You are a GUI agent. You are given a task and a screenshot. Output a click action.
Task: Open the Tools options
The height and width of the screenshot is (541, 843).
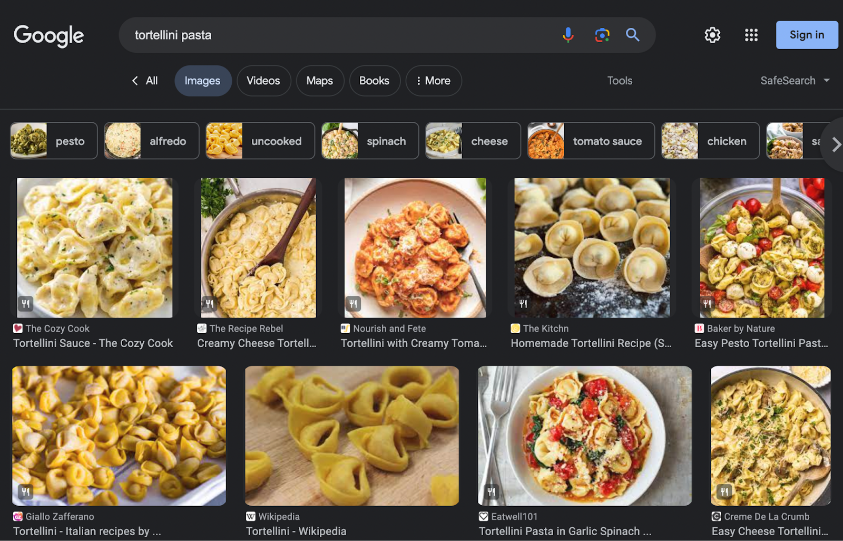(x=620, y=81)
